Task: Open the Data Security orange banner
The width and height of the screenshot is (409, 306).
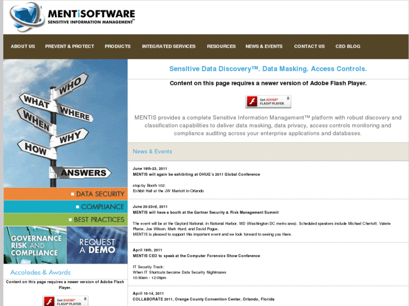Action: (x=65, y=194)
